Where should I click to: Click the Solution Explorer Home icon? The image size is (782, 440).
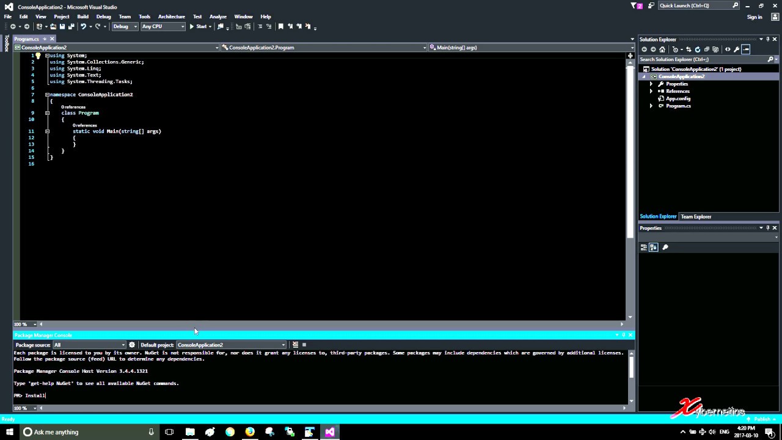(x=662, y=50)
